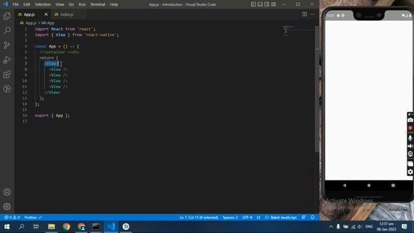Screen dimensions: 414x233
Task: Click the editor vertical scrollbar
Action: [x=317, y=89]
